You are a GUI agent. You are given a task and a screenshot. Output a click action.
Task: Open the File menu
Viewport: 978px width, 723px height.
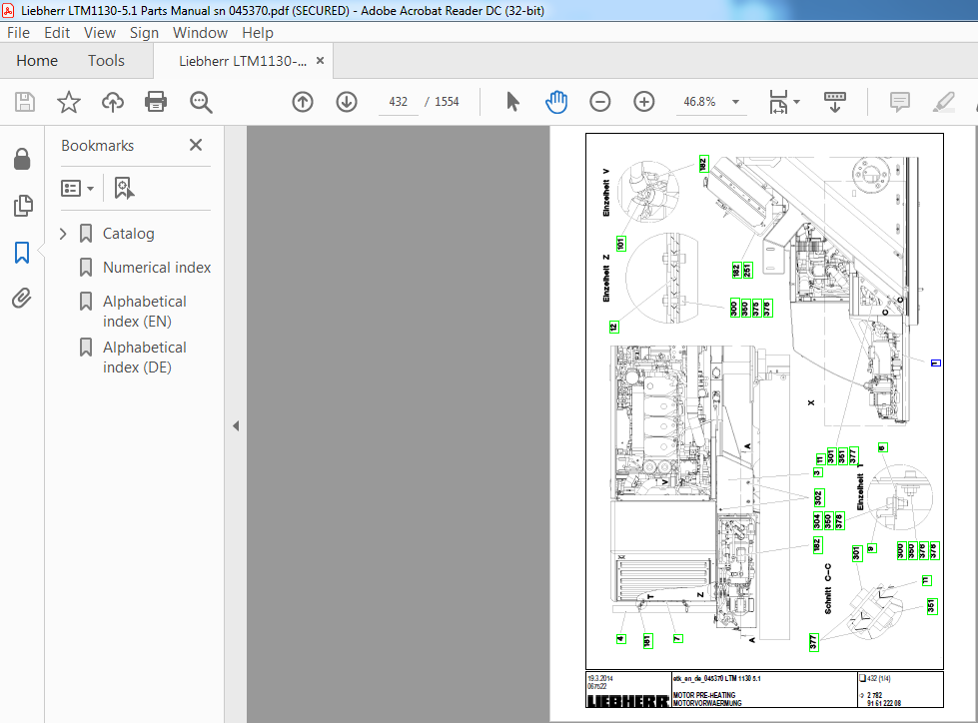(x=18, y=33)
